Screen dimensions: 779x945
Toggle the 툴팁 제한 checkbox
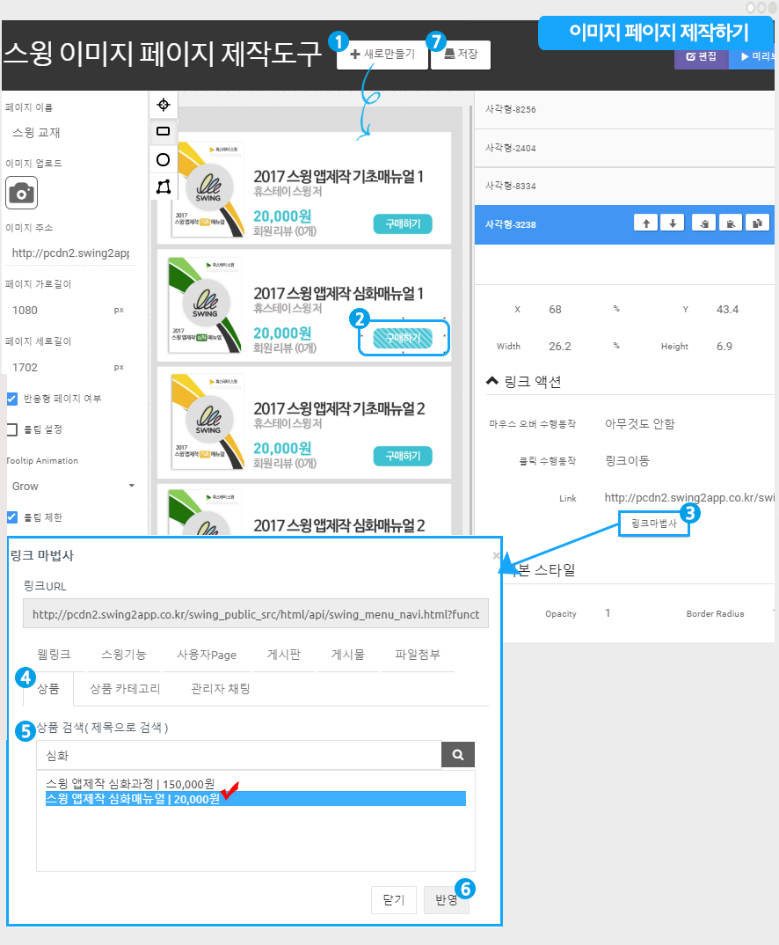pyautogui.click(x=12, y=517)
